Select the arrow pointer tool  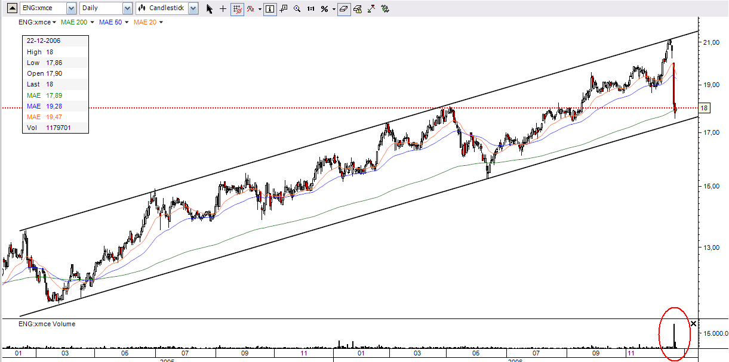click(210, 9)
